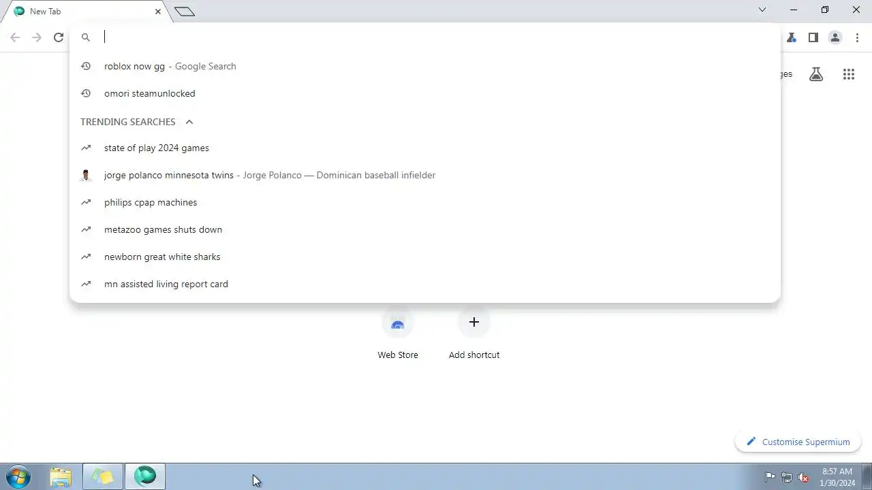Click Customise Supermium button
The width and height of the screenshot is (872, 490).
(798, 442)
